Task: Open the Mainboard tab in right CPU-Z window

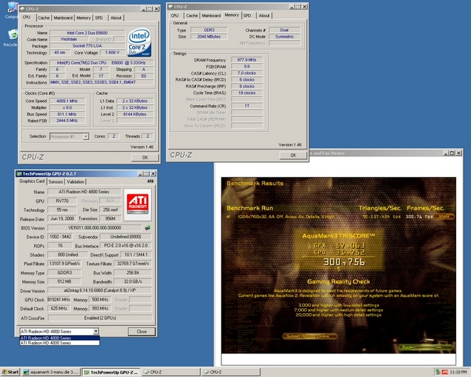Action: pos(211,15)
